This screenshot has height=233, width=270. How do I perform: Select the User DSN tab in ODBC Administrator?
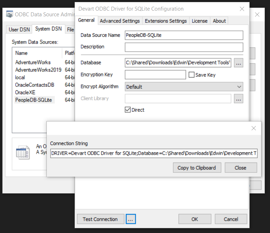[19, 29]
